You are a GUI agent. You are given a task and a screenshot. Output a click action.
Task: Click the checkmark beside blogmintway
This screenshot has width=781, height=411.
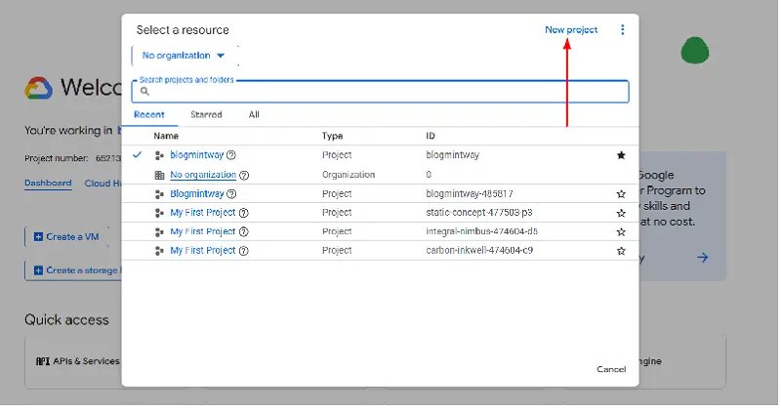(x=137, y=155)
